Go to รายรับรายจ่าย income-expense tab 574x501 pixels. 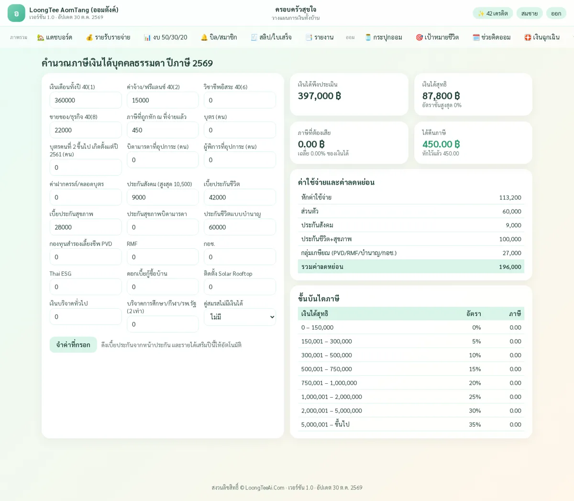tap(108, 37)
